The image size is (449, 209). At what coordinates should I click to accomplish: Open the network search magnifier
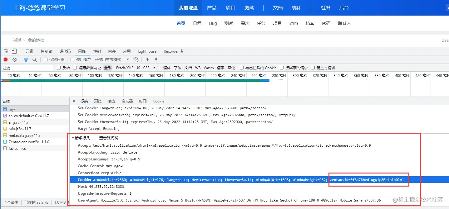pos(35,59)
